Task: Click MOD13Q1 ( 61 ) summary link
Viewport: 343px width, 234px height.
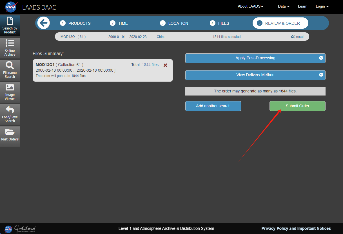Action: click(x=73, y=37)
